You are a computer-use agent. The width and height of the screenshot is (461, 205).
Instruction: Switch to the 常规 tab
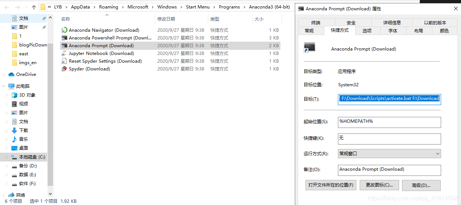(x=310, y=31)
